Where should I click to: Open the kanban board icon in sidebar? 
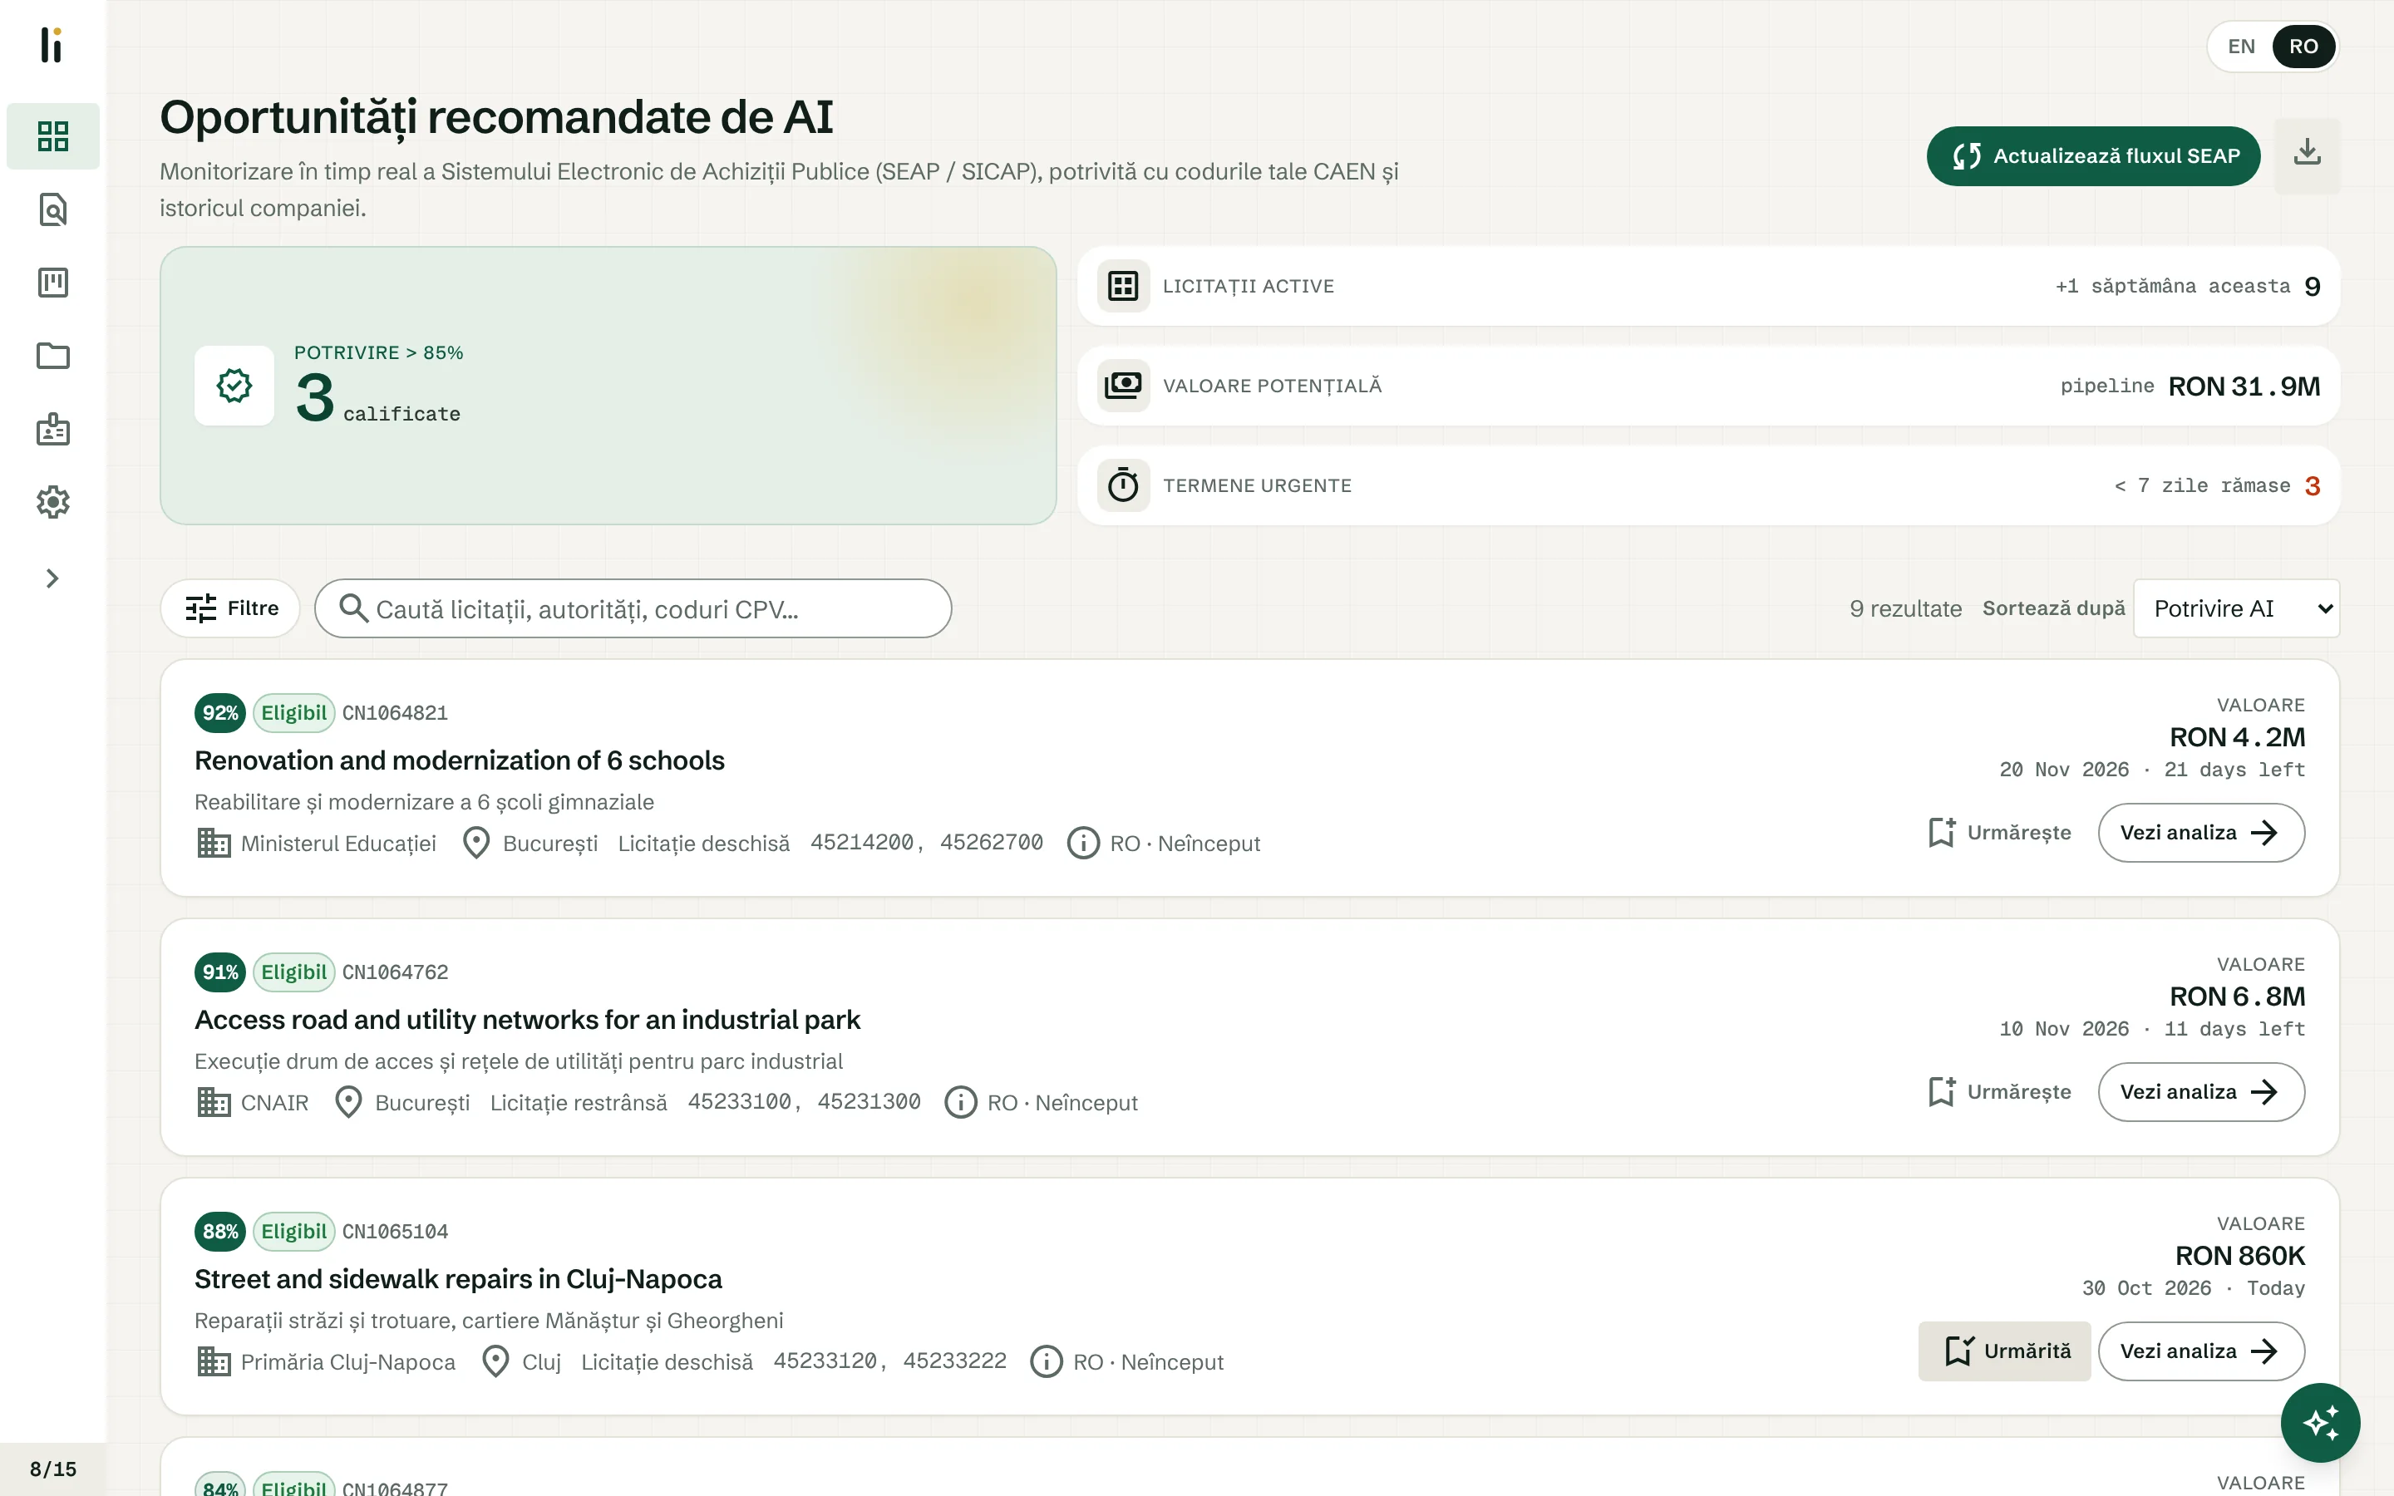point(52,283)
